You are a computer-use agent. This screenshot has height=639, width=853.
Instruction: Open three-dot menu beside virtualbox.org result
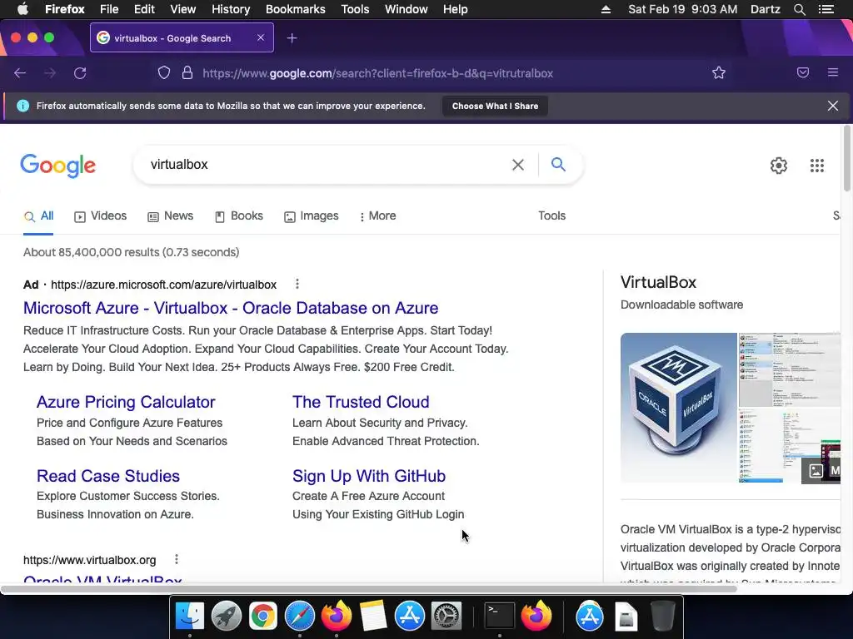[177, 559]
